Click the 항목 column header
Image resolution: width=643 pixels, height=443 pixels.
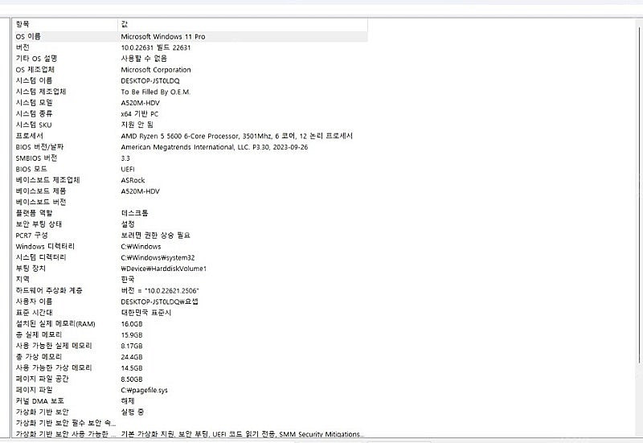pyautogui.click(x=23, y=25)
